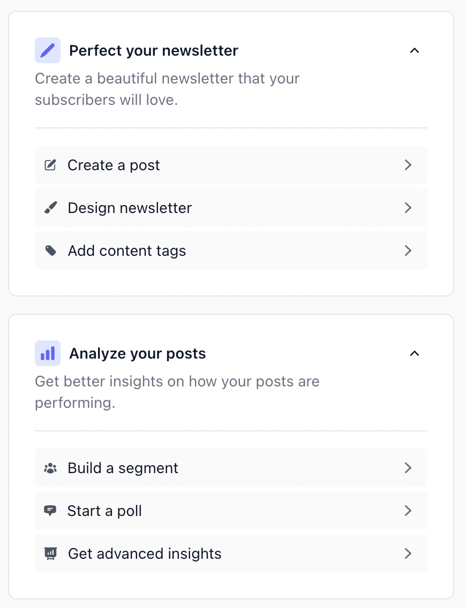Click the bar chart icon beside Analyze your posts
This screenshot has height=608, width=466.
coord(48,353)
